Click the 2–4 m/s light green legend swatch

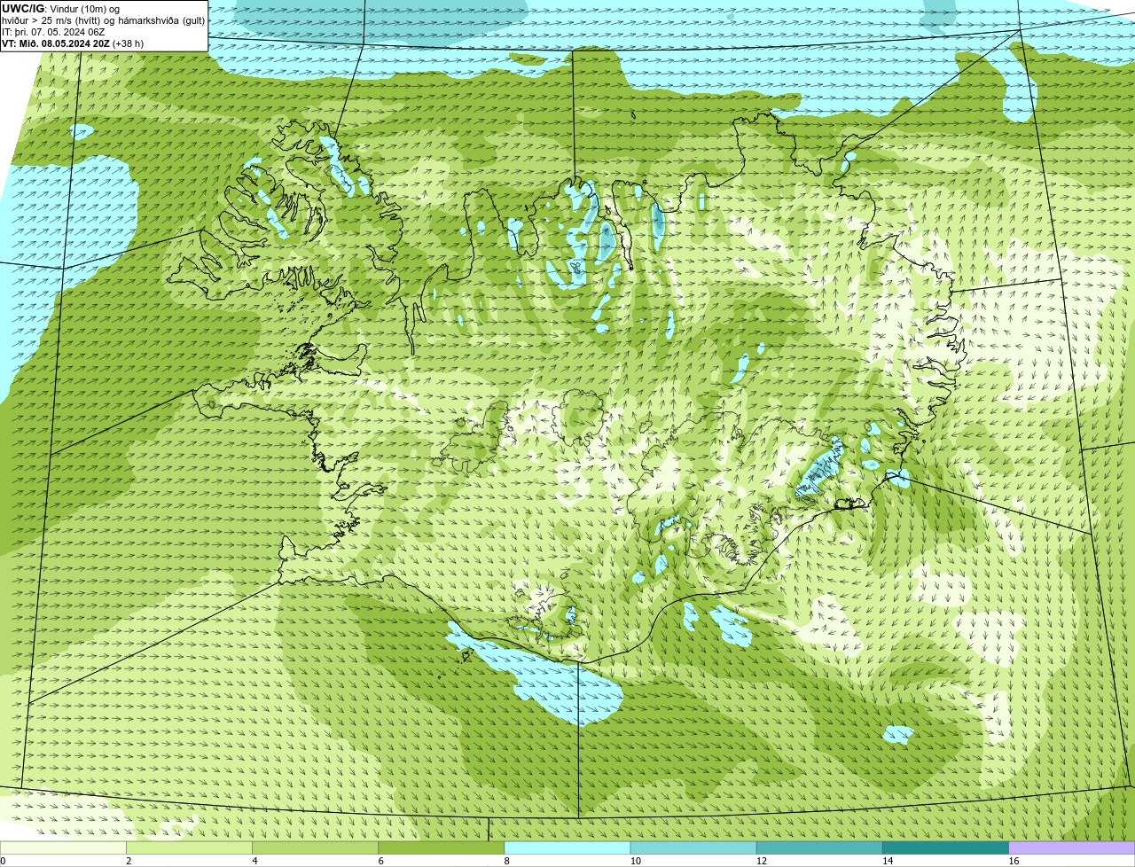click(190, 847)
